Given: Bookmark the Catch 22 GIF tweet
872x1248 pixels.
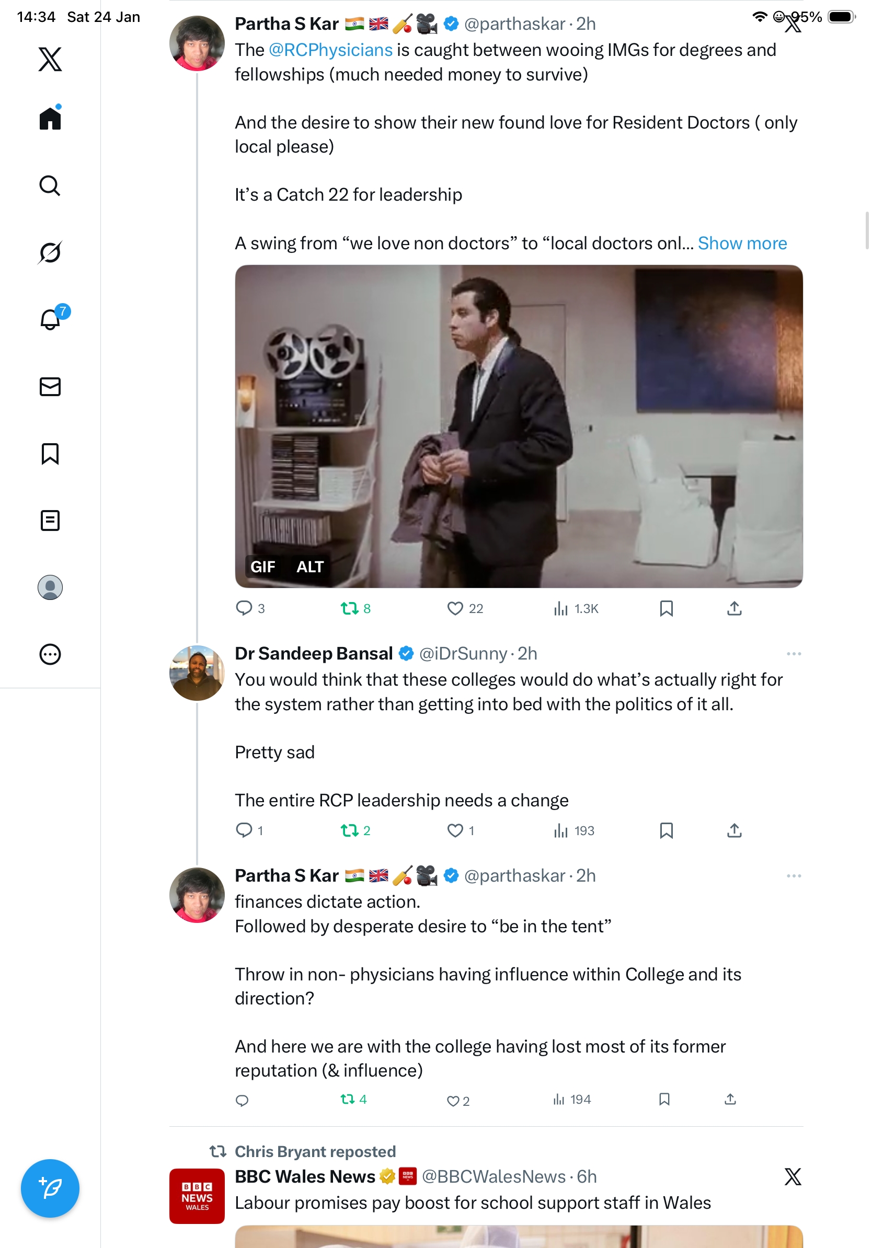Looking at the screenshot, I should point(666,608).
